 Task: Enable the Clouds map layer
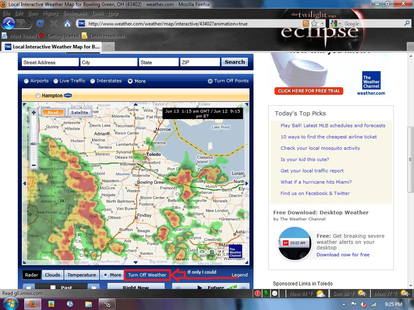53,275
